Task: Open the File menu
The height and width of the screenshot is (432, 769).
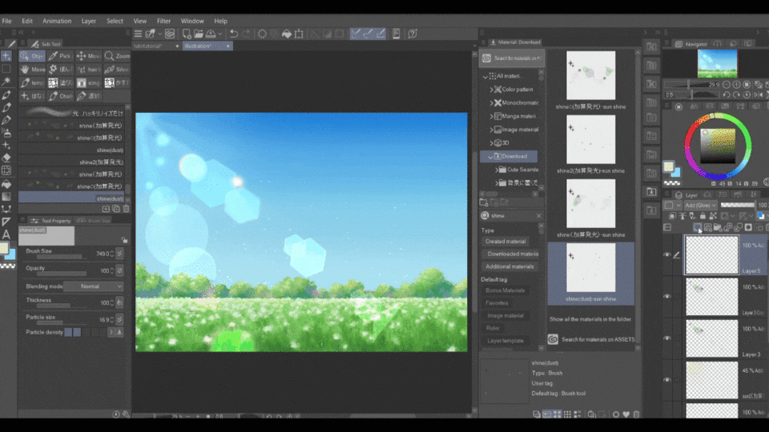Action: click(7, 21)
